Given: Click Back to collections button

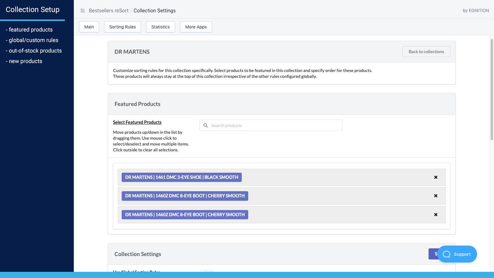Looking at the screenshot, I should click(x=426, y=52).
